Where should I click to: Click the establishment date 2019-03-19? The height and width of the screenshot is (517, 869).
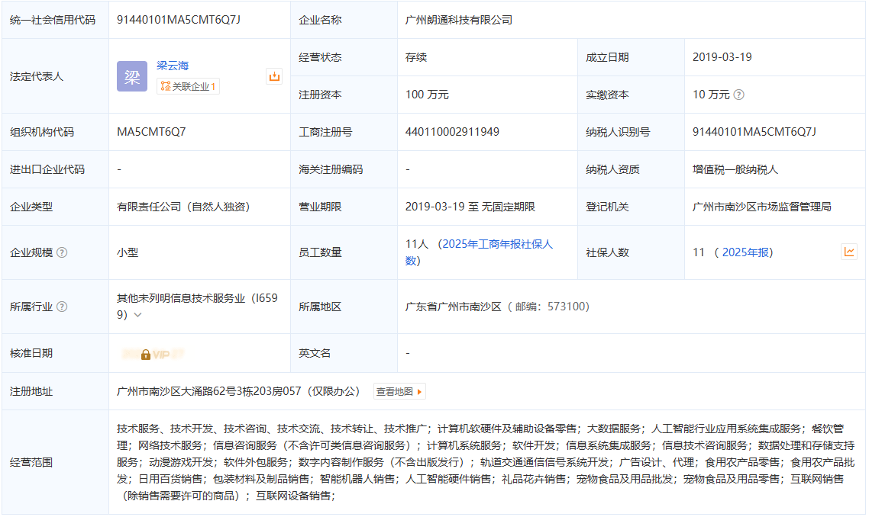[x=722, y=57]
